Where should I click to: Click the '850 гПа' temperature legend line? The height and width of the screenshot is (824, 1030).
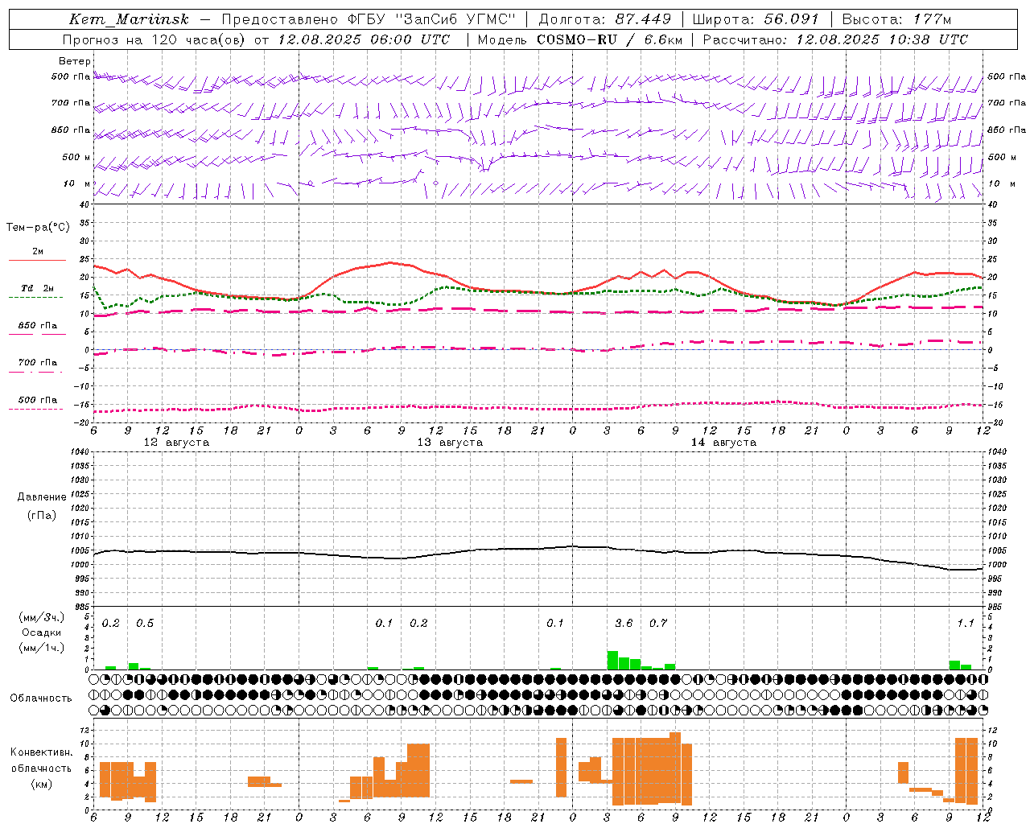(x=37, y=334)
